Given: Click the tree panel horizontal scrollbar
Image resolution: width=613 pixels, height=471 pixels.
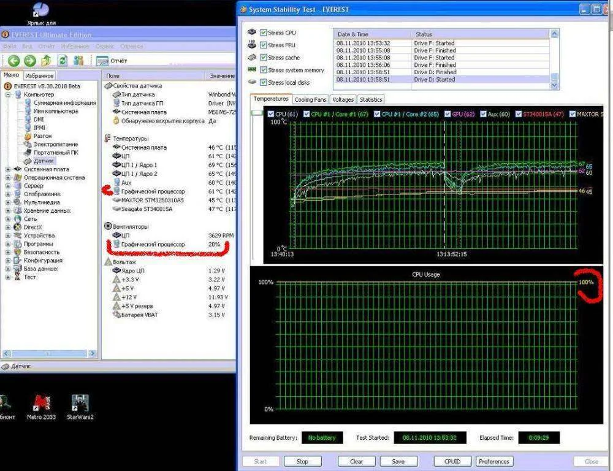Looking at the screenshot, I should pos(49,353).
